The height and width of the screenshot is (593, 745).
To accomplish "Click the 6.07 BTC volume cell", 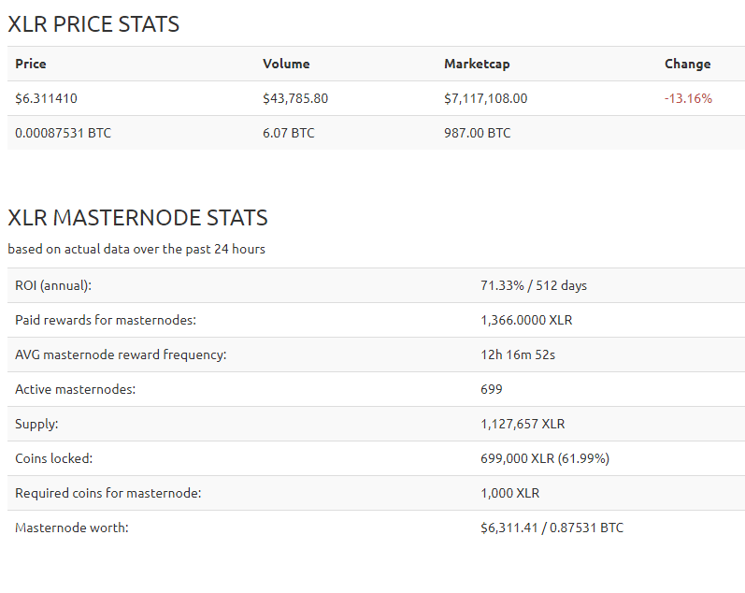I will coord(289,133).
